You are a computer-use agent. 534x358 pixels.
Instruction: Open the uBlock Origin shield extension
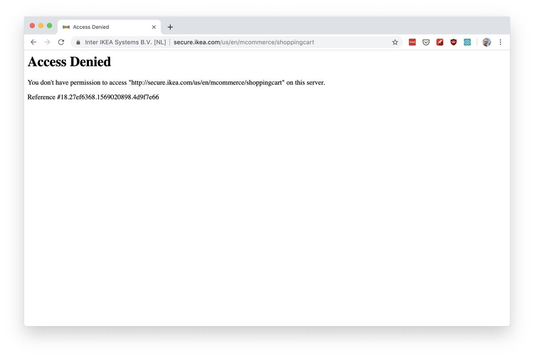click(453, 42)
